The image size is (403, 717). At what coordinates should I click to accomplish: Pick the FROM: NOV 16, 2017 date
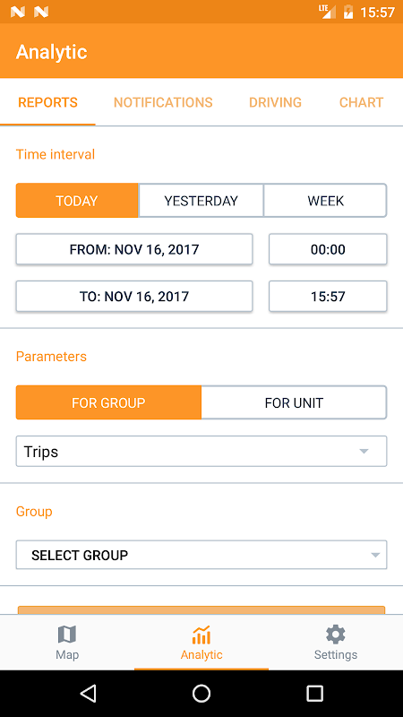pyautogui.click(x=134, y=249)
